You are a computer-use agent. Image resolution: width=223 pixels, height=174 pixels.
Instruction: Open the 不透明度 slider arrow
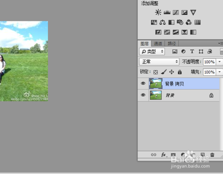(x=219, y=62)
